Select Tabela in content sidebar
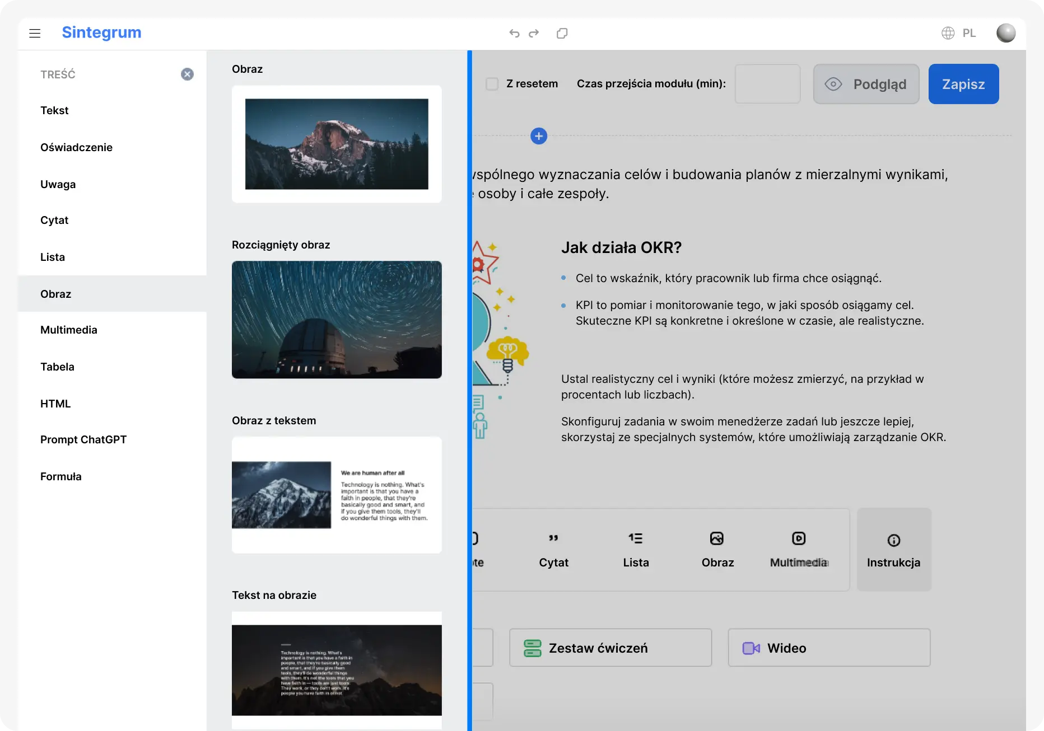The height and width of the screenshot is (731, 1044). 57,367
